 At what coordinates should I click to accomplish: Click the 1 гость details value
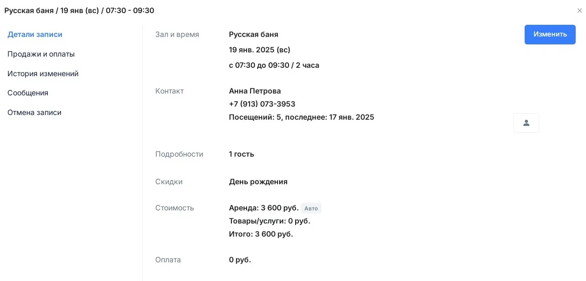tap(241, 154)
